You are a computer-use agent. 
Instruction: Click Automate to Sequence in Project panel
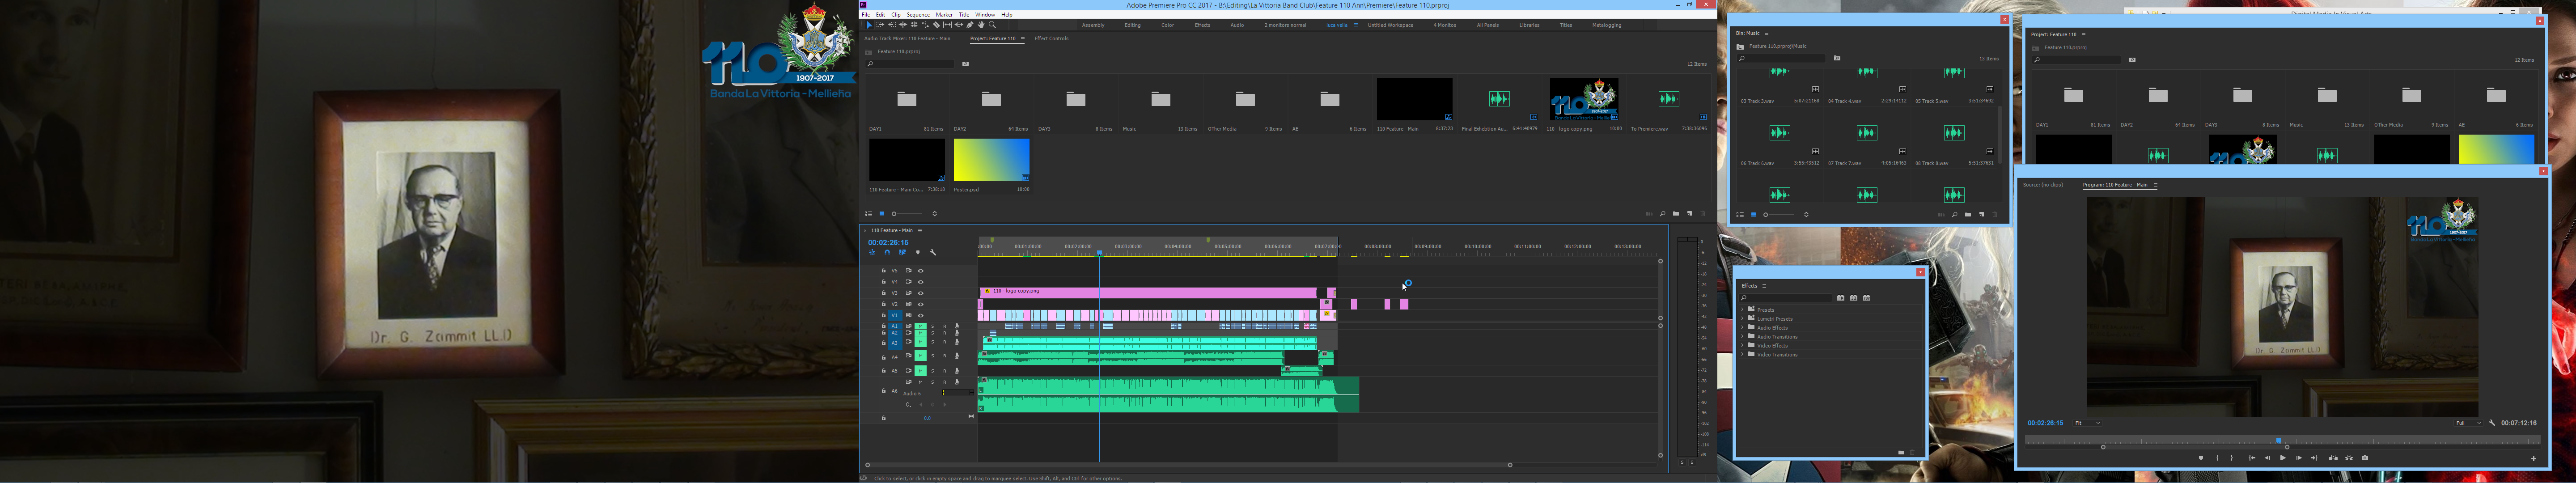1649,214
